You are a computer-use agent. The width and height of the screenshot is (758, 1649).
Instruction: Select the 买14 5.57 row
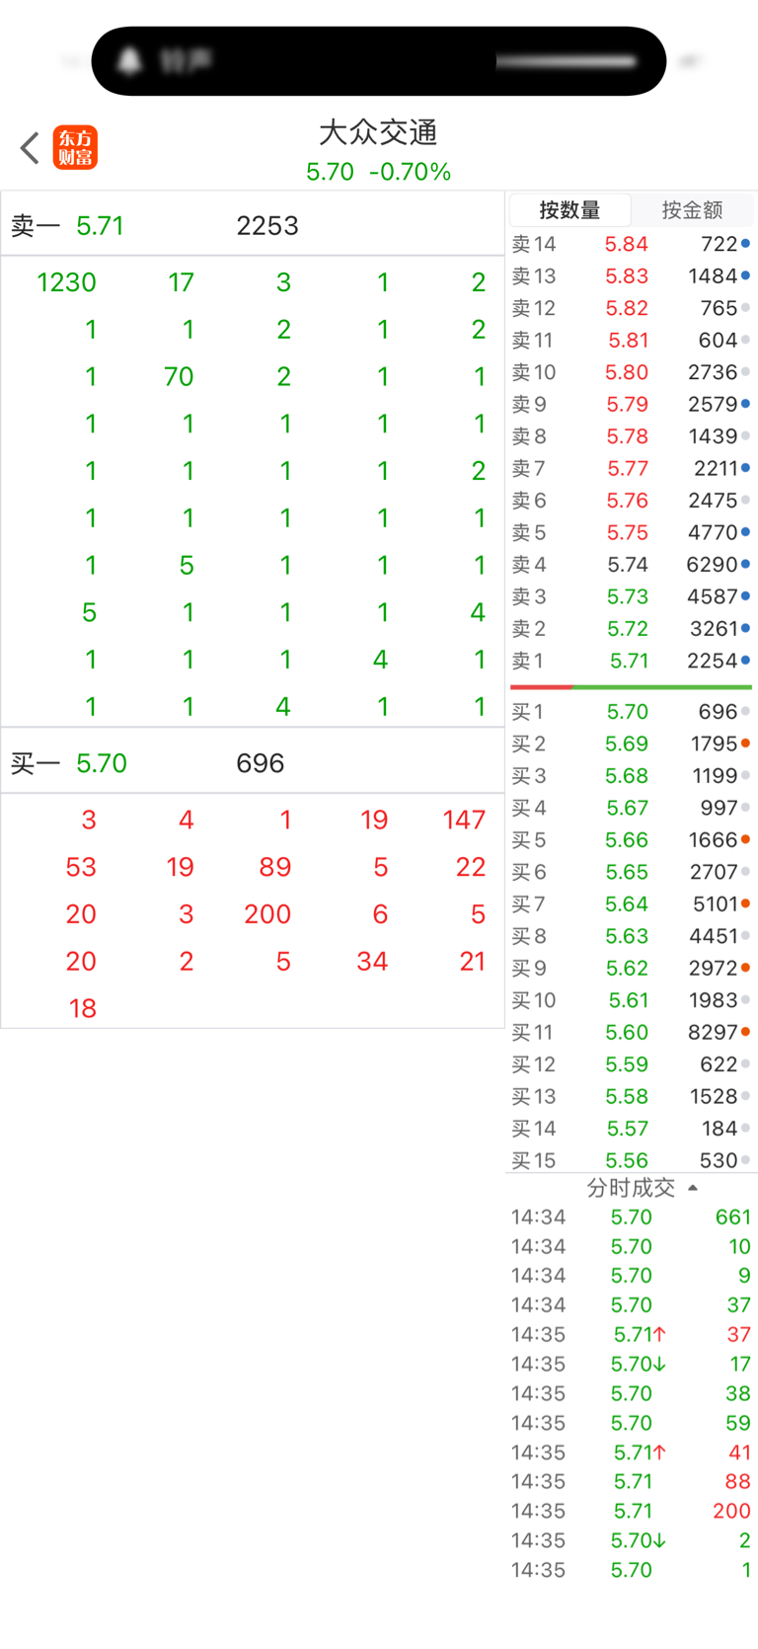[631, 1129]
